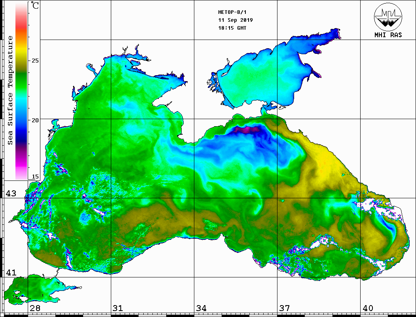Click the longitude 34 axis label
This screenshot has height=317, width=416.
[x=201, y=308]
